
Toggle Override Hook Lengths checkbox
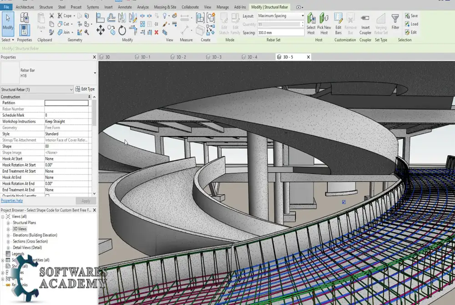(x=47, y=196)
